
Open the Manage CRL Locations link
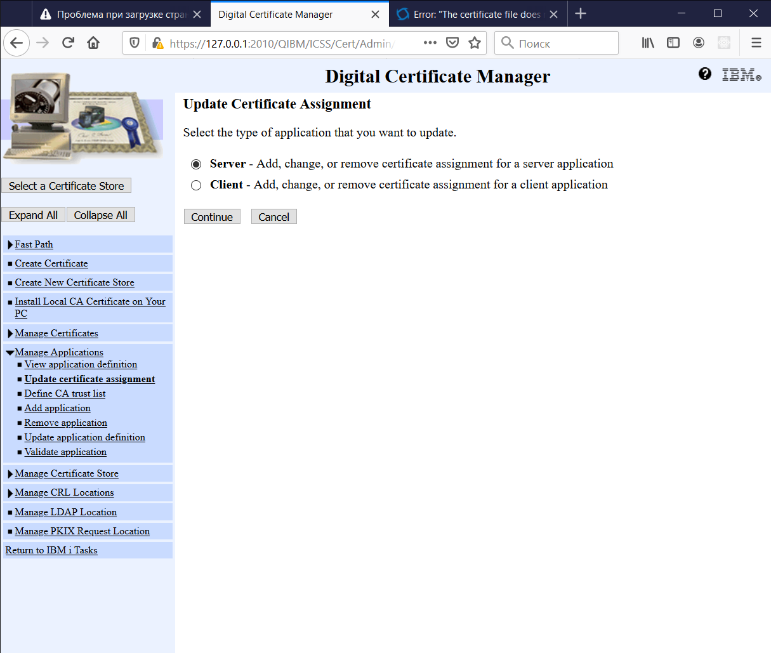pos(64,492)
